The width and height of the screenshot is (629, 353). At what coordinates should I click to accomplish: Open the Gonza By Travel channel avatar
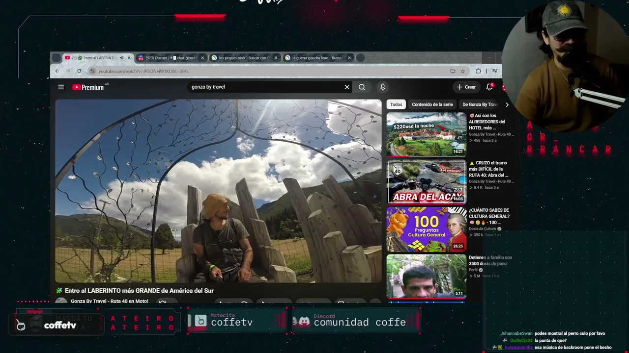pos(61,301)
